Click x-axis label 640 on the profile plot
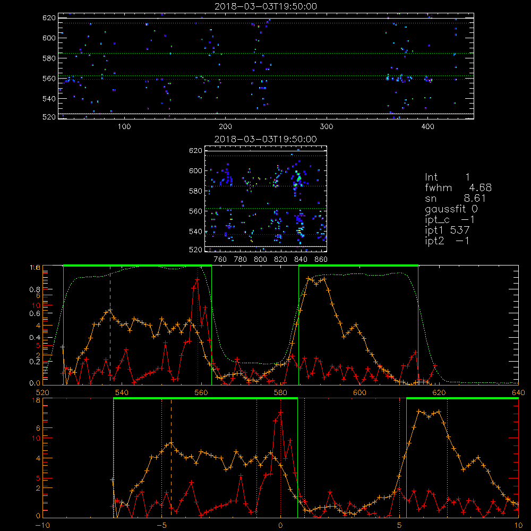This screenshot has height=531, width=531. coord(518,392)
